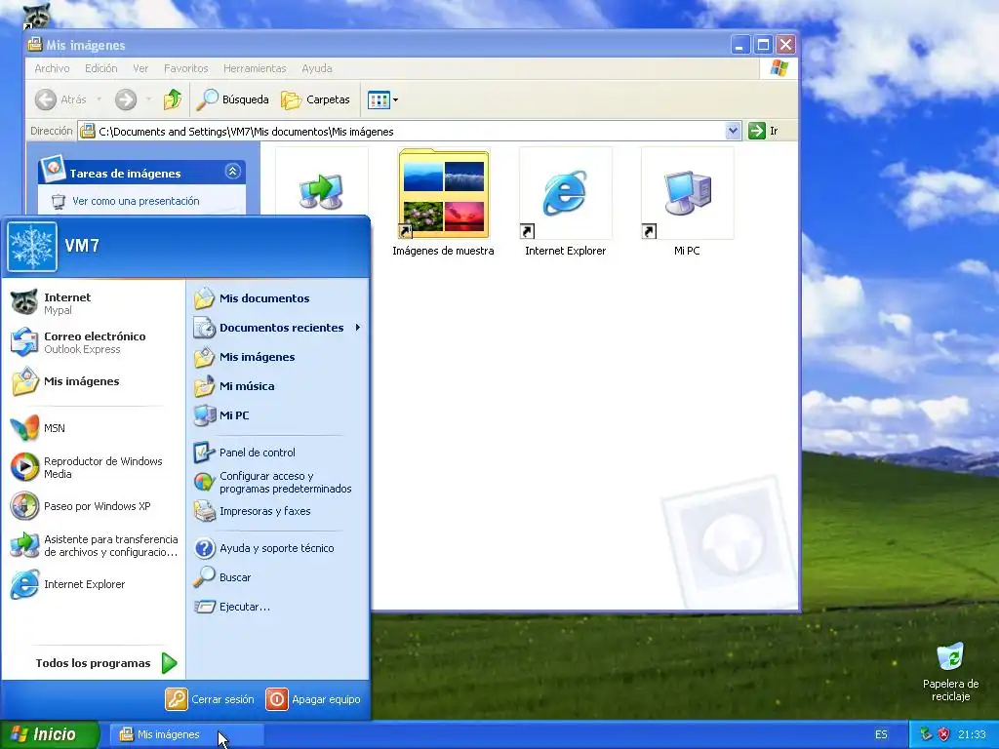Select Mi PC shortcut in folder window
The height and width of the screenshot is (749, 999).
pos(687,202)
